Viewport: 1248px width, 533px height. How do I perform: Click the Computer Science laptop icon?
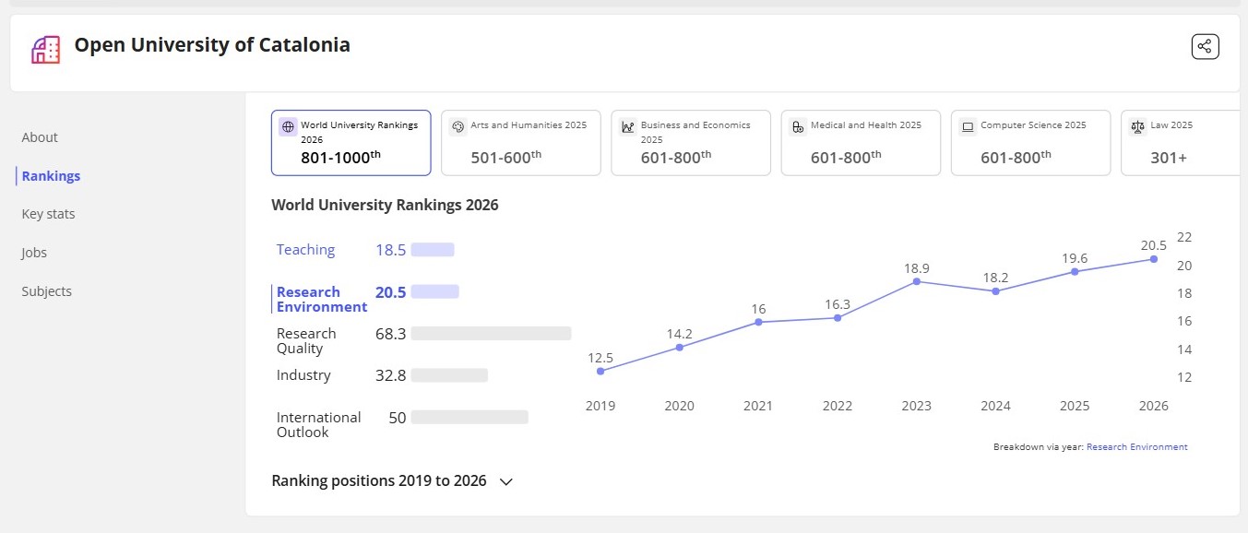[968, 127]
